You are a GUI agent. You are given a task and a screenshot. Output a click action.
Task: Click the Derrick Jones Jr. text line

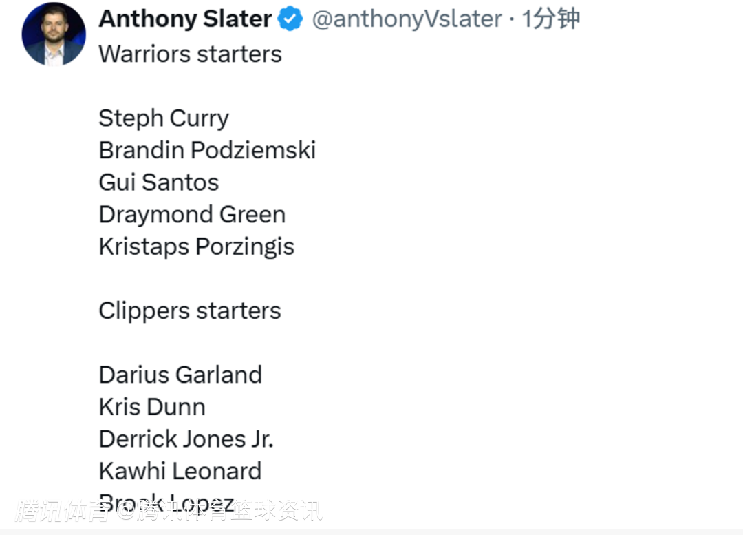(x=186, y=439)
